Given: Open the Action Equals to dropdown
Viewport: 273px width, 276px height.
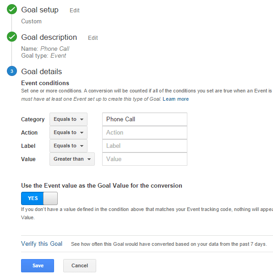Looking at the screenshot, I should click(x=68, y=133).
